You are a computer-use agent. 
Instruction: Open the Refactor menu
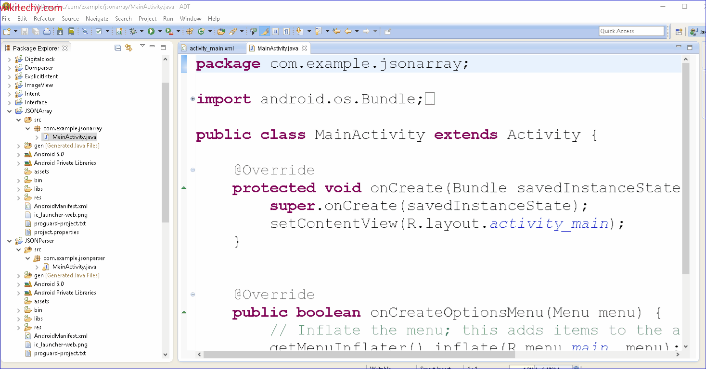tap(44, 19)
